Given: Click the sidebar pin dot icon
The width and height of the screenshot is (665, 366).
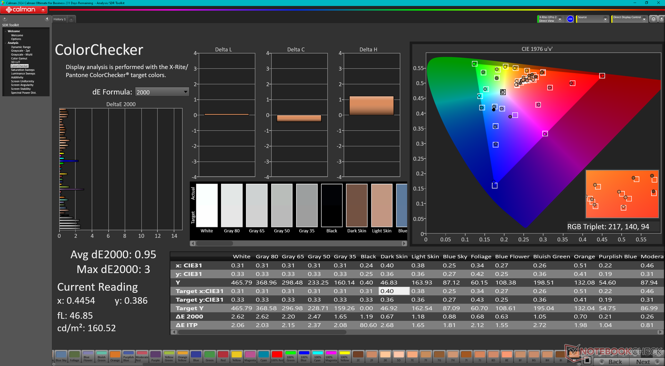Looking at the screenshot, I should [5, 19].
